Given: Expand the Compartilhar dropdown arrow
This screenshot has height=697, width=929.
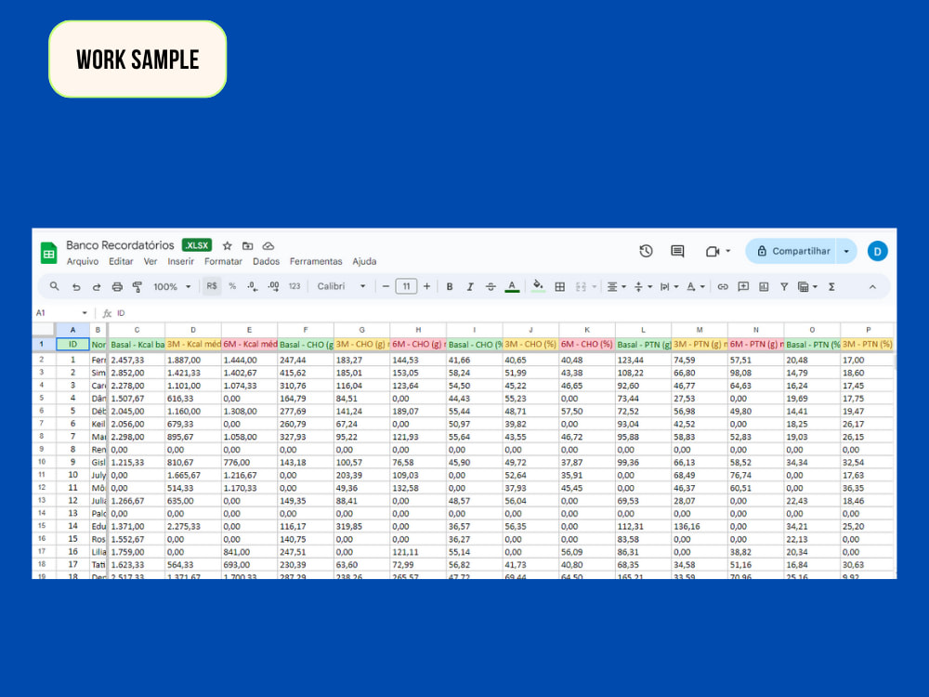Looking at the screenshot, I should [x=846, y=251].
